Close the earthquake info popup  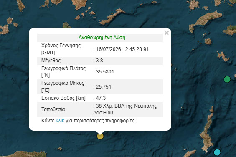[167, 33]
